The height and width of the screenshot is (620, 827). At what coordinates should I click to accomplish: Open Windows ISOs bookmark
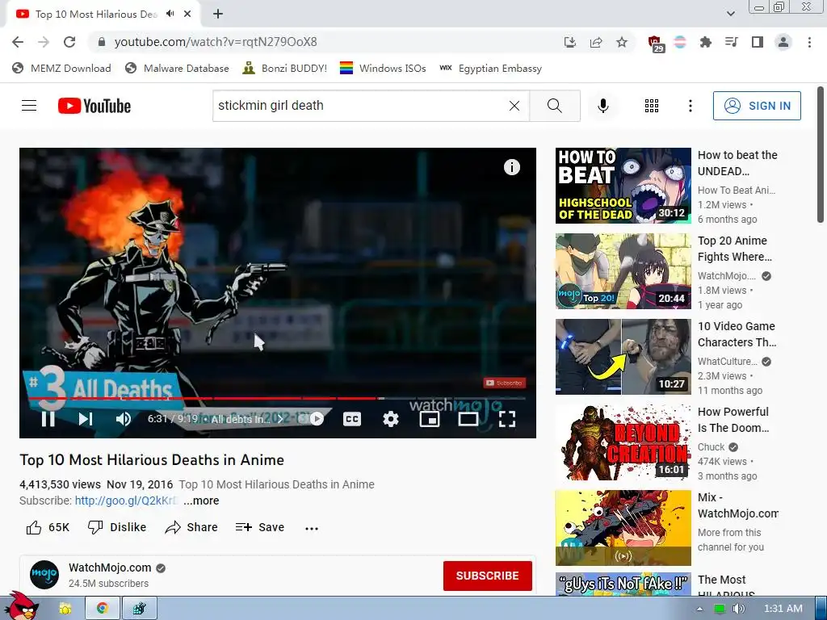tap(383, 68)
